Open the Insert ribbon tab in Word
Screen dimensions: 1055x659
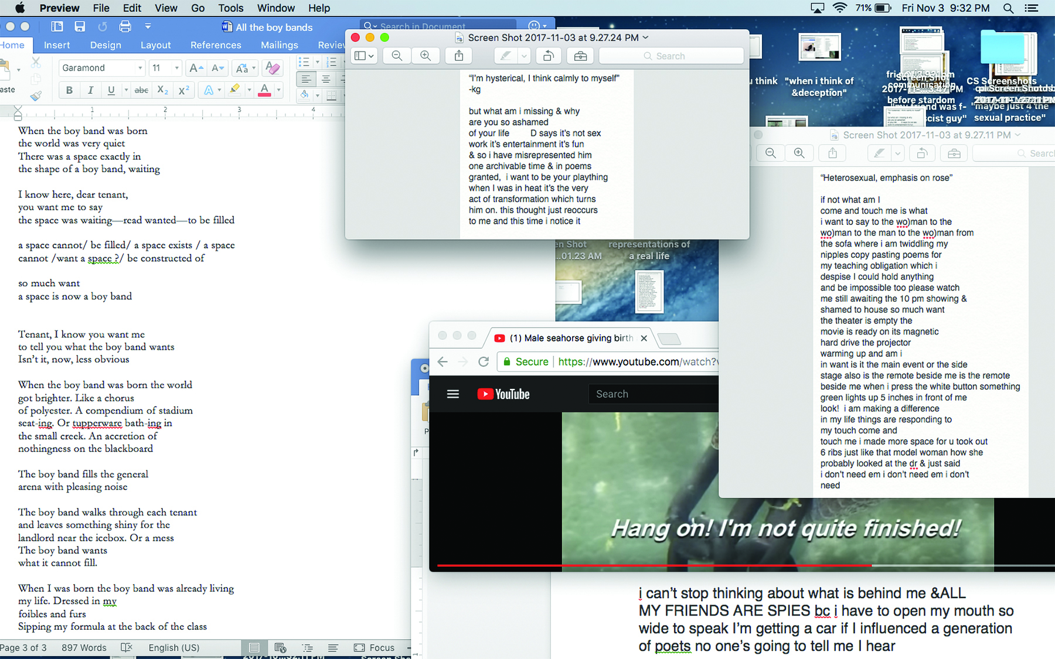point(57,45)
